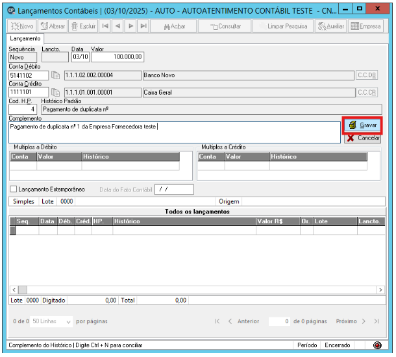Click the Consultar toolbar button
396x357 pixels.
(225, 26)
